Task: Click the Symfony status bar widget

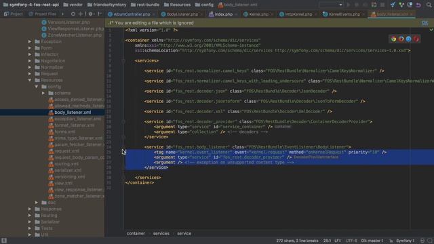Action: pos(406,241)
